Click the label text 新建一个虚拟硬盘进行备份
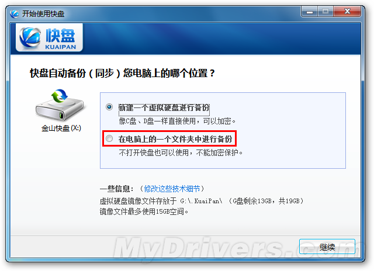This screenshot has height=271, width=374. point(164,107)
